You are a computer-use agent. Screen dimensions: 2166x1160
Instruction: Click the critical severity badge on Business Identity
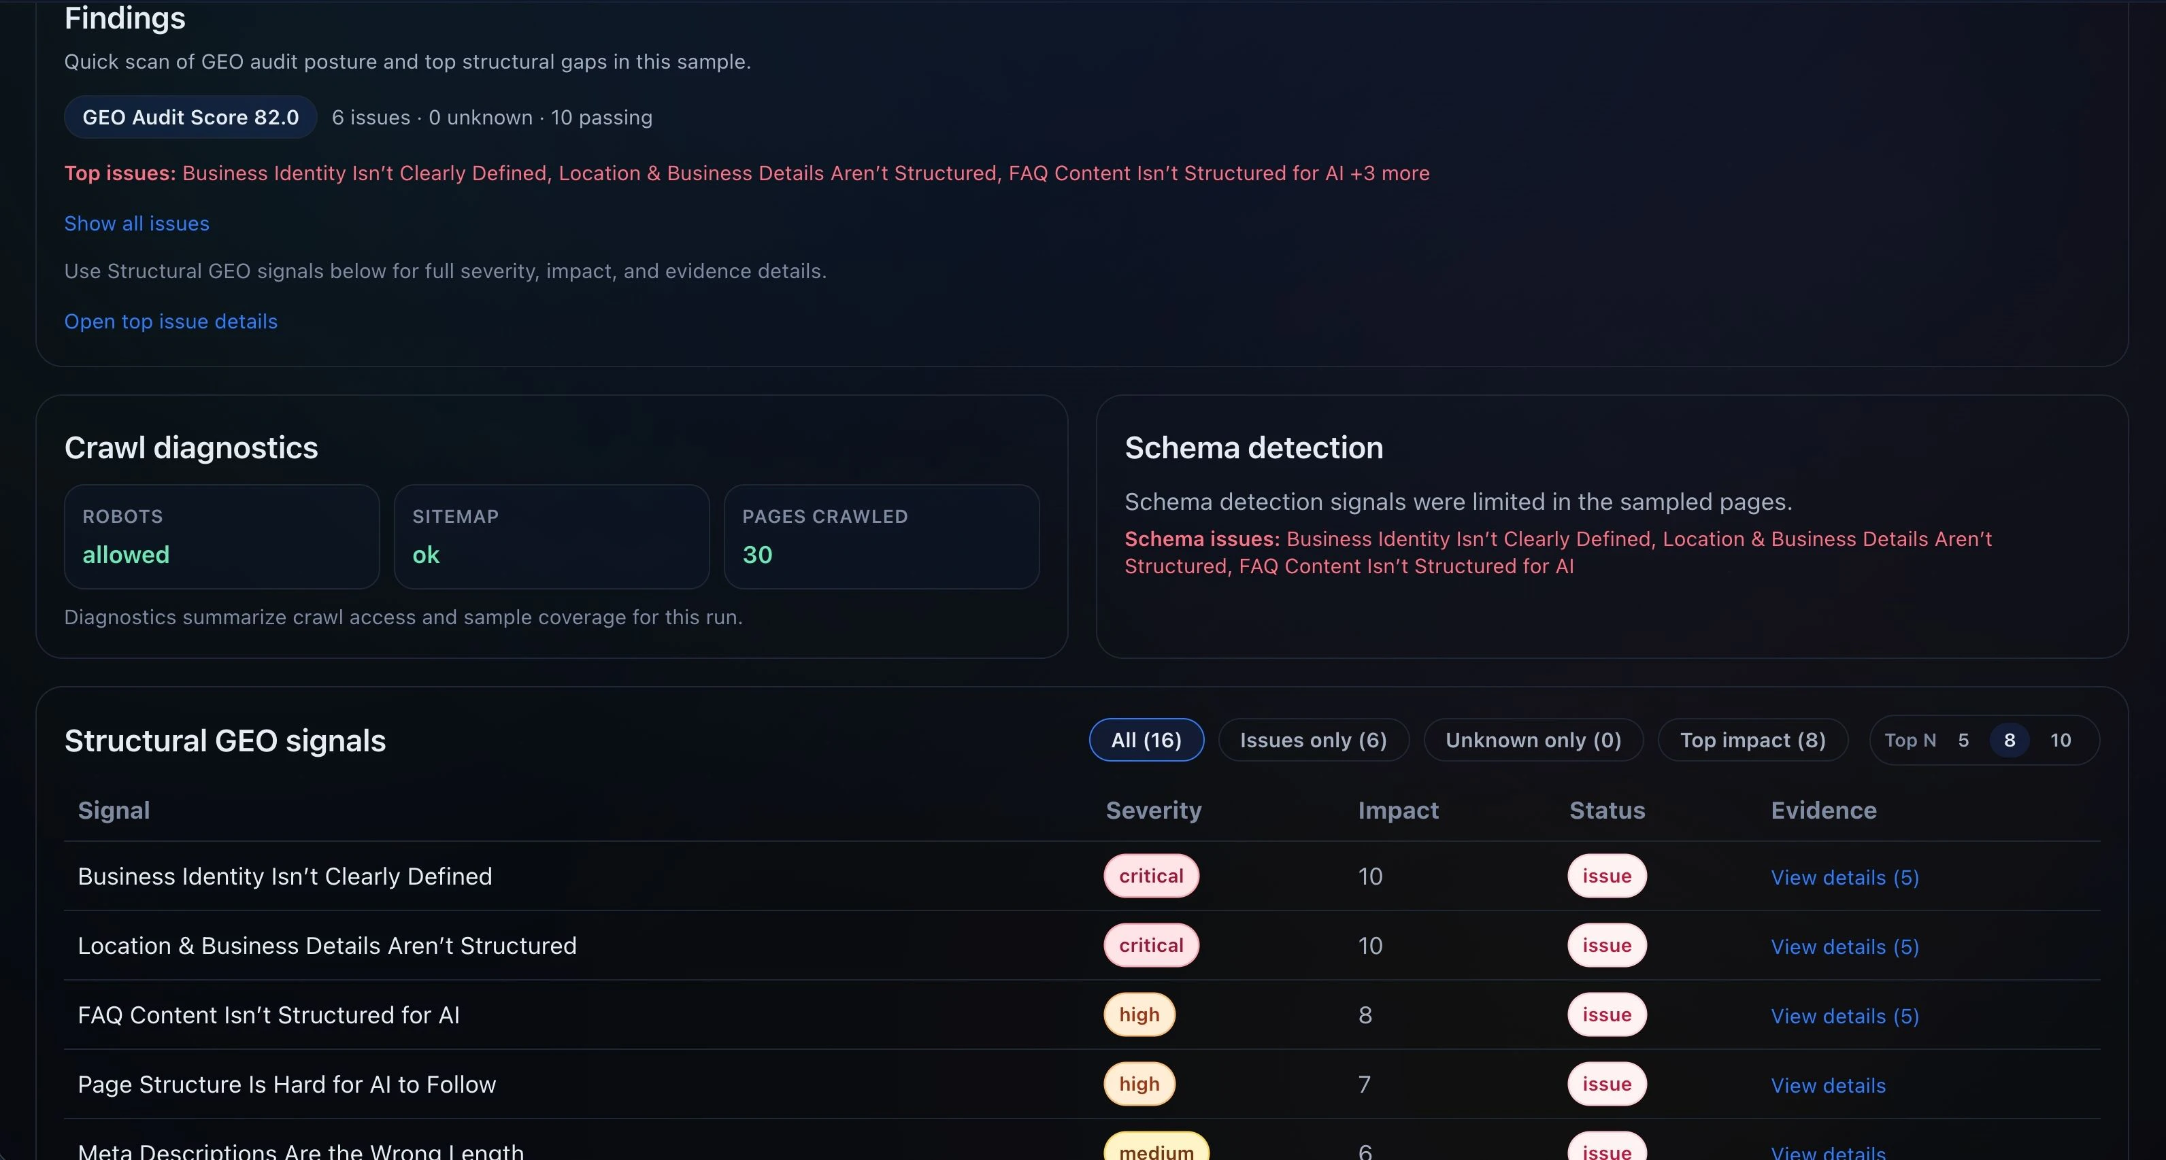[x=1151, y=875]
